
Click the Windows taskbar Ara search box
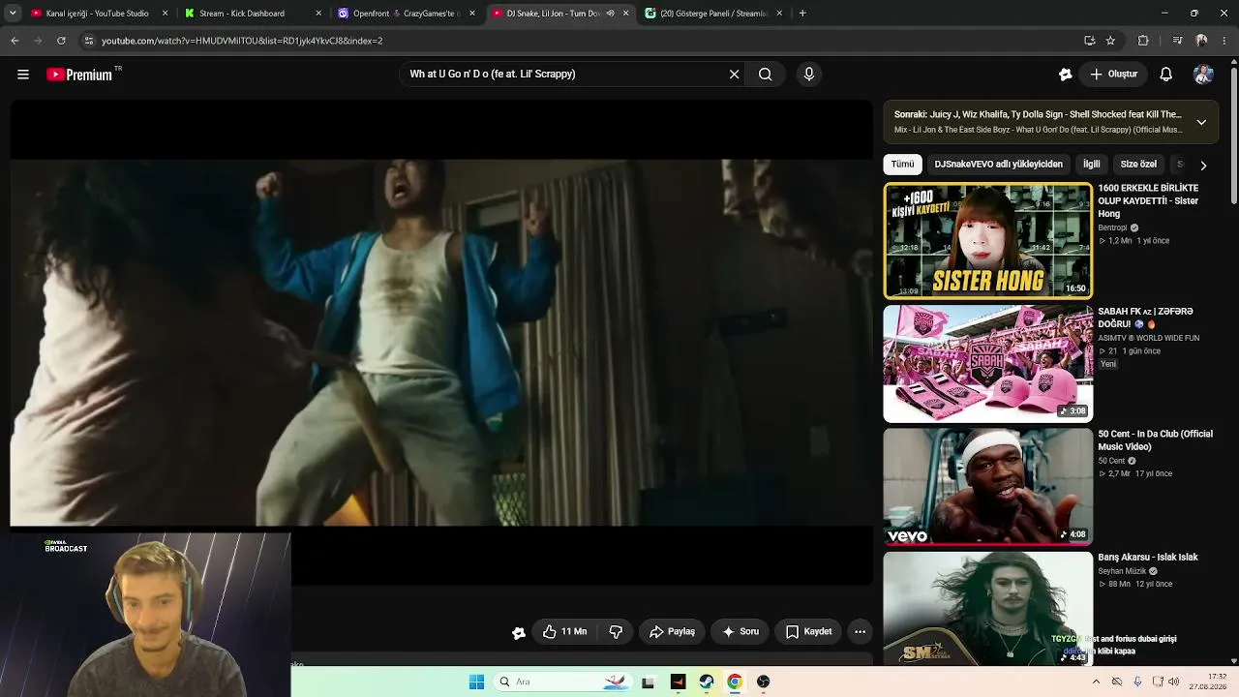coord(561,682)
